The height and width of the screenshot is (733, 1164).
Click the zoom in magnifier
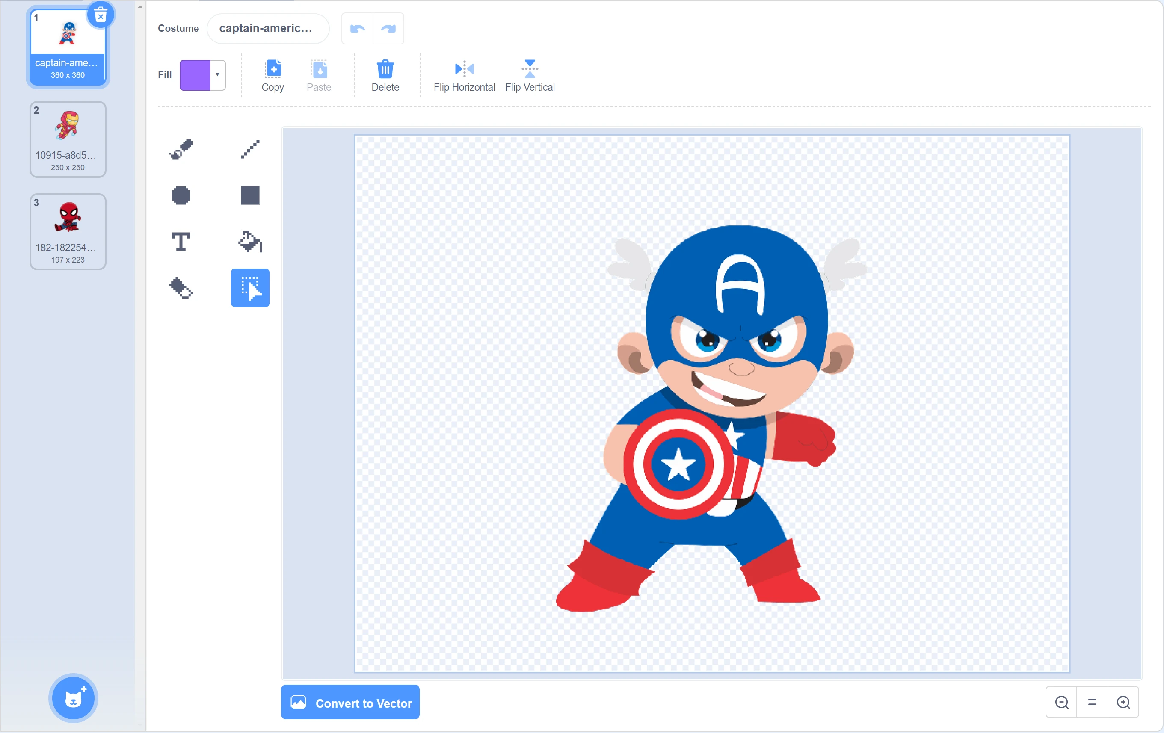(1123, 702)
